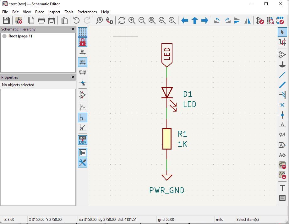This screenshot has height=224, width=289.
Task: Open Find and Replace tool
Action: (x=110, y=20)
